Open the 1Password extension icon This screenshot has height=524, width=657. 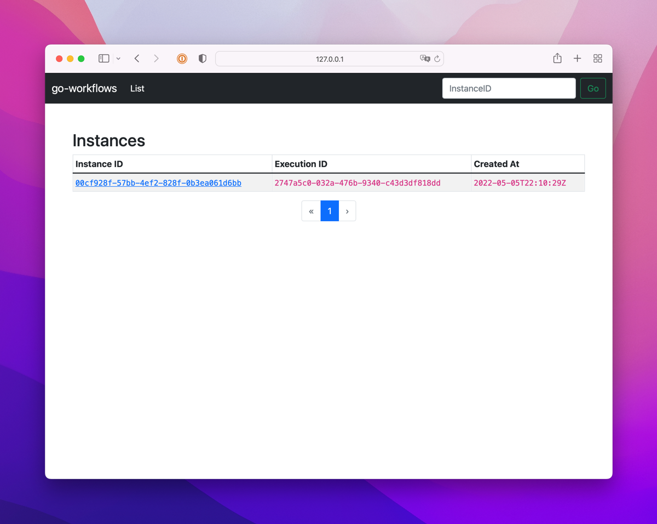pos(182,59)
